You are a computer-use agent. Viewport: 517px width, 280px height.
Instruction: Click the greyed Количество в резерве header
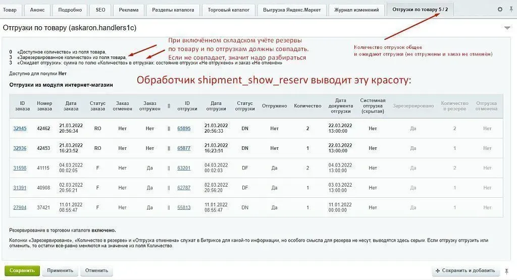455,106
